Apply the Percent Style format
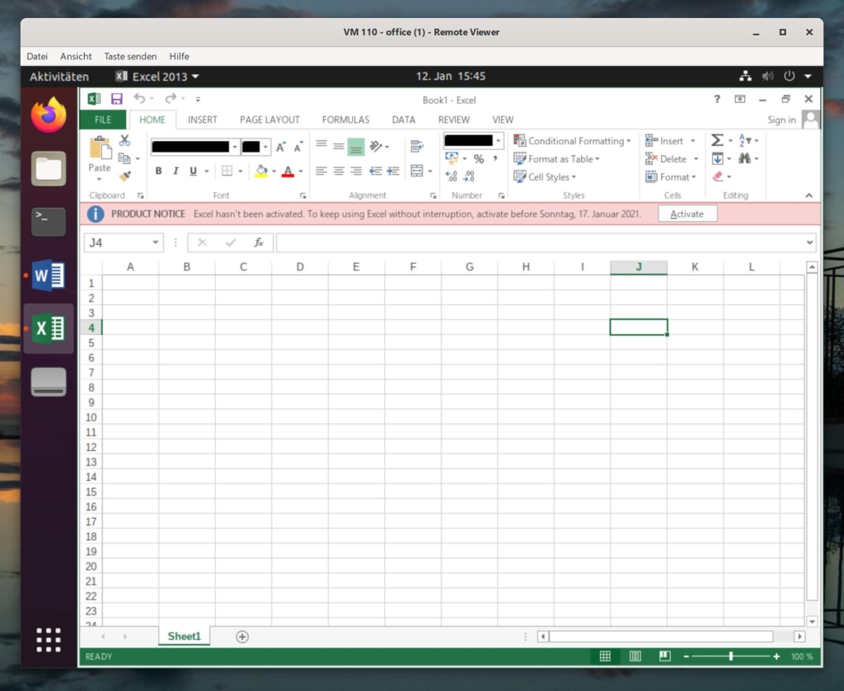This screenshot has height=691, width=844. click(479, 159)
